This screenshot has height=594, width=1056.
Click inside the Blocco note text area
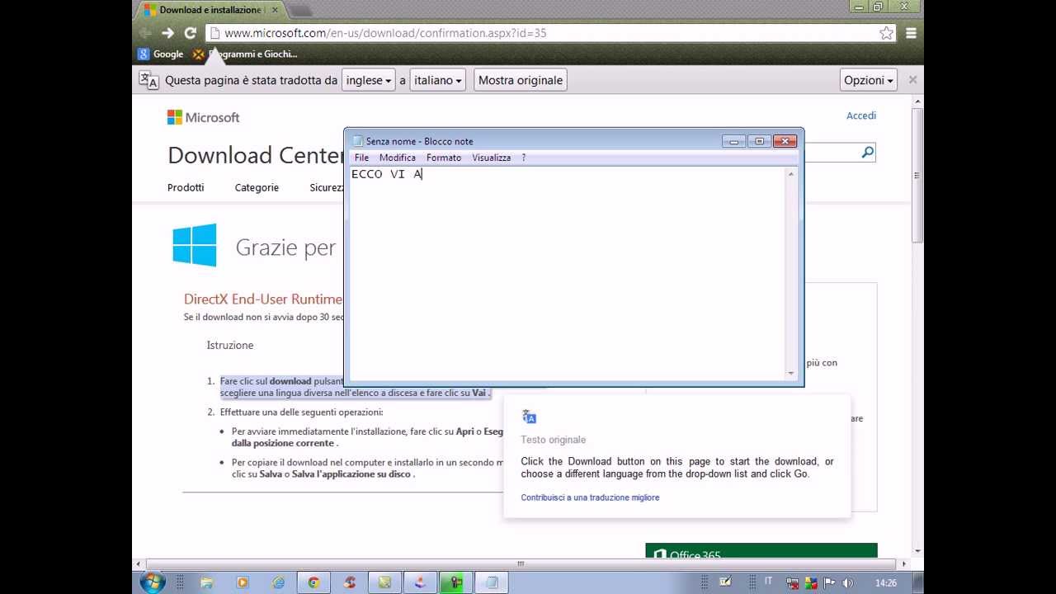567,273
